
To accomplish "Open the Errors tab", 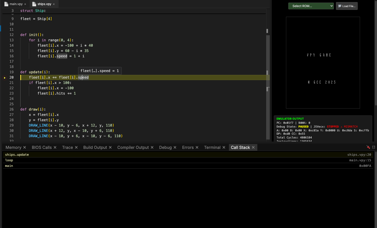I will coord(188,147).
